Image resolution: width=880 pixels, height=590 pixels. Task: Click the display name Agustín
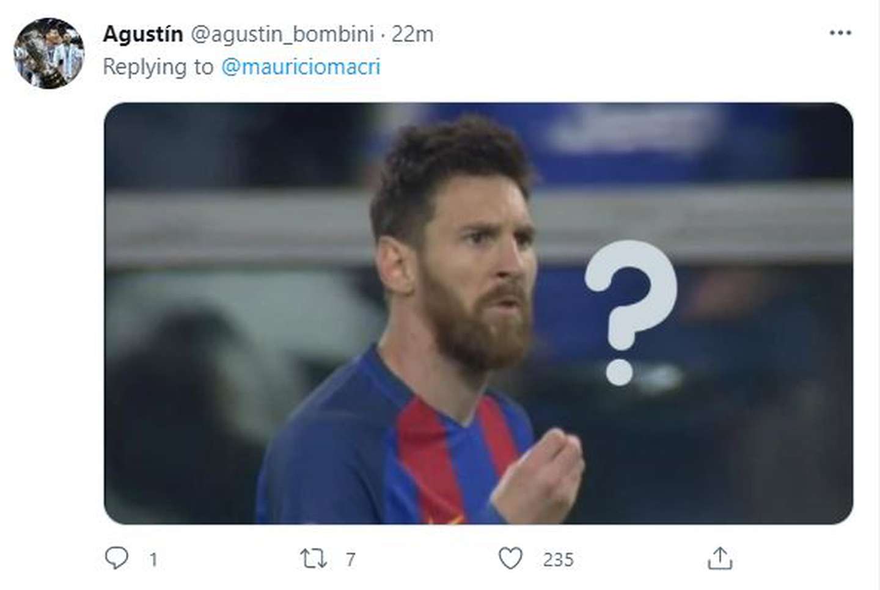pyautogui.click(x=142, y=34)
